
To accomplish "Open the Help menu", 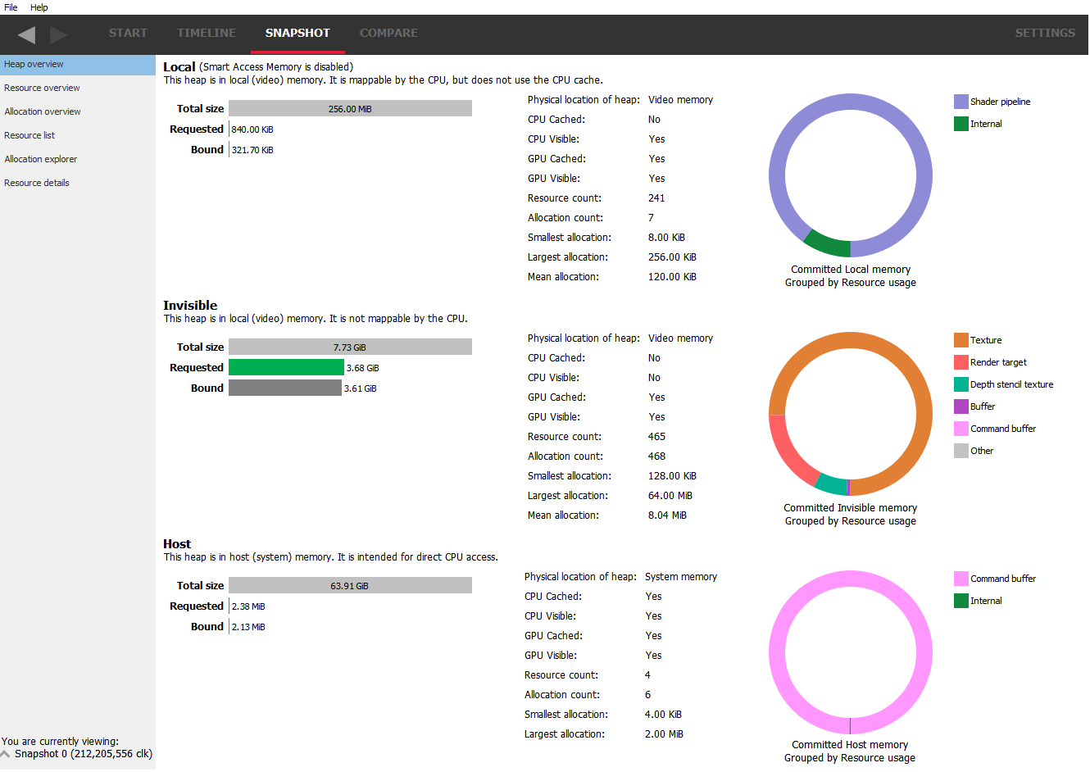I will coord(38,7).
